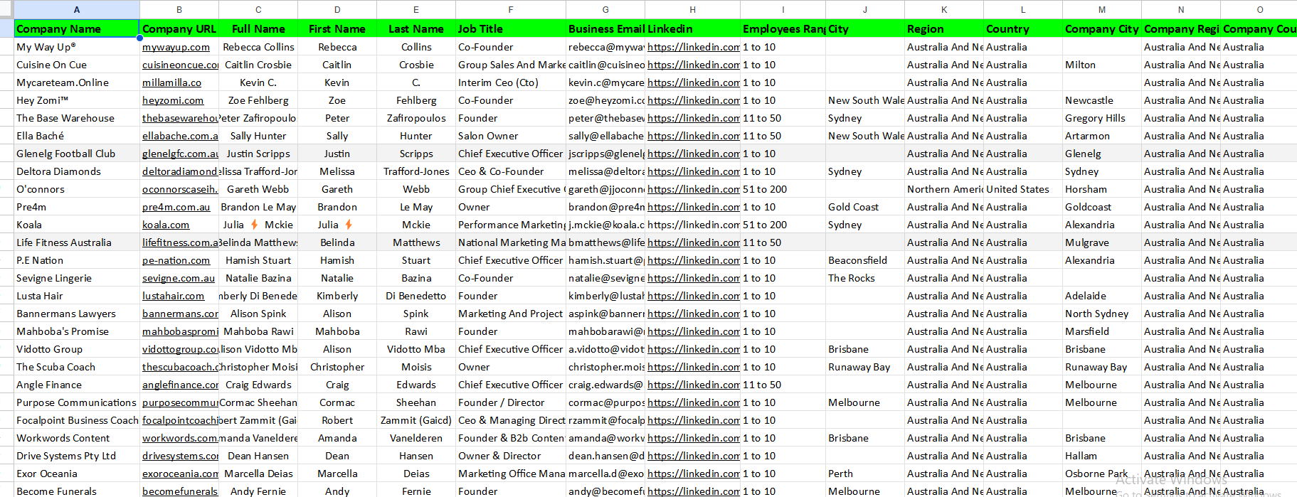Select column K header
Screen dimensions: 1297x497
click(944, 9)
